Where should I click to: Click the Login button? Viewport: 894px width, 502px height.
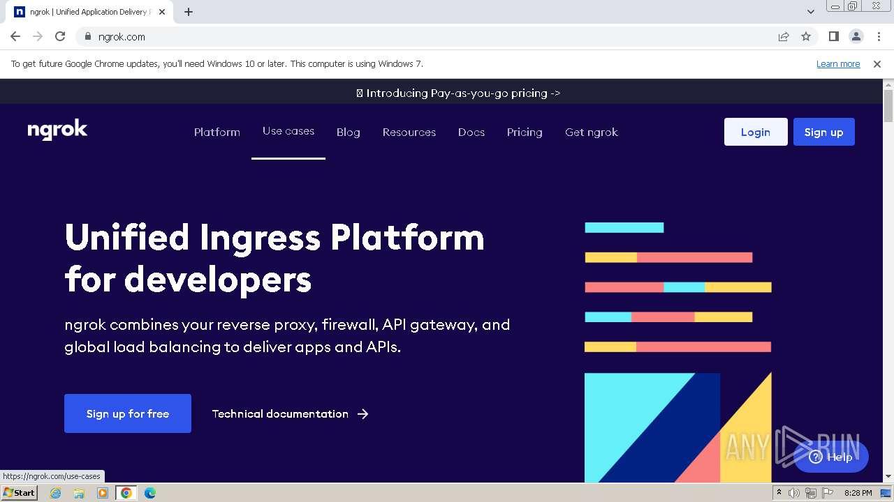(x=756, y=132)
